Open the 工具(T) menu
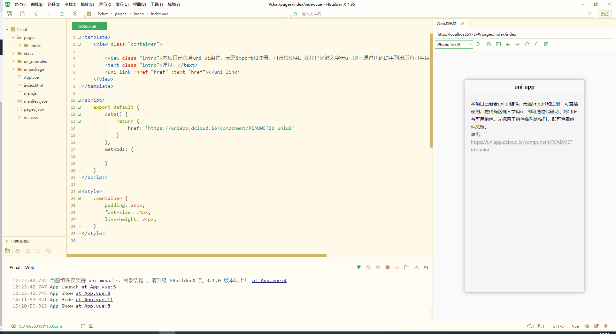 tap(157, 4)
